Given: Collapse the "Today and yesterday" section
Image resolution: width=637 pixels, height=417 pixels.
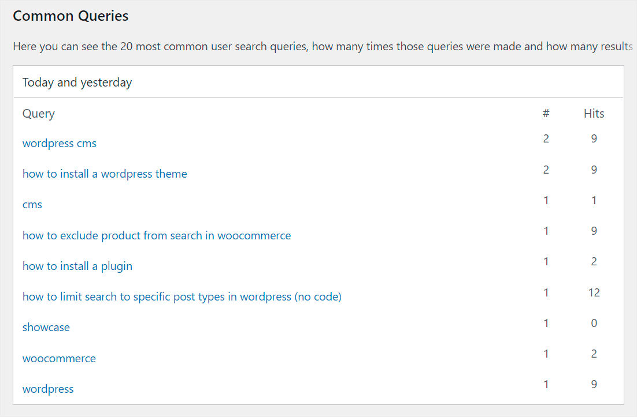Looking at the screenshot, I should [77, 82].
